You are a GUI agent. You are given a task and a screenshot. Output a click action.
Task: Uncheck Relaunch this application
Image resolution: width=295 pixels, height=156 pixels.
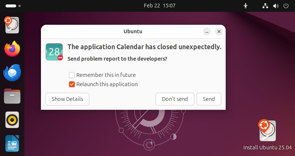pos(72,84)
